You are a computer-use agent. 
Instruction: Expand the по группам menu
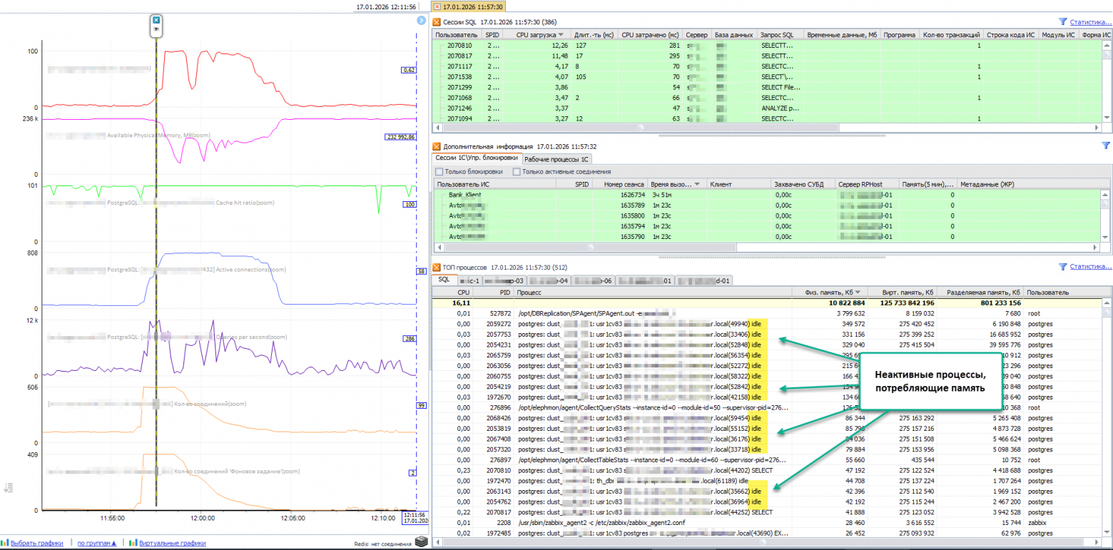click(x=97, y=543)
